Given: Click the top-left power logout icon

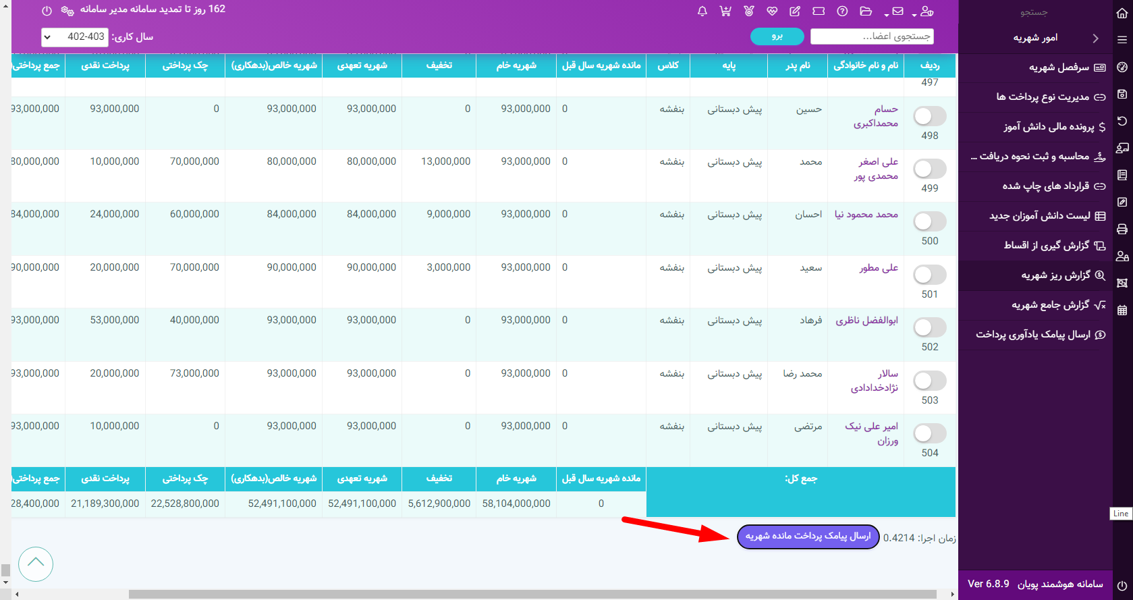Looking at the screenshot, I should (x=47, y=11).
